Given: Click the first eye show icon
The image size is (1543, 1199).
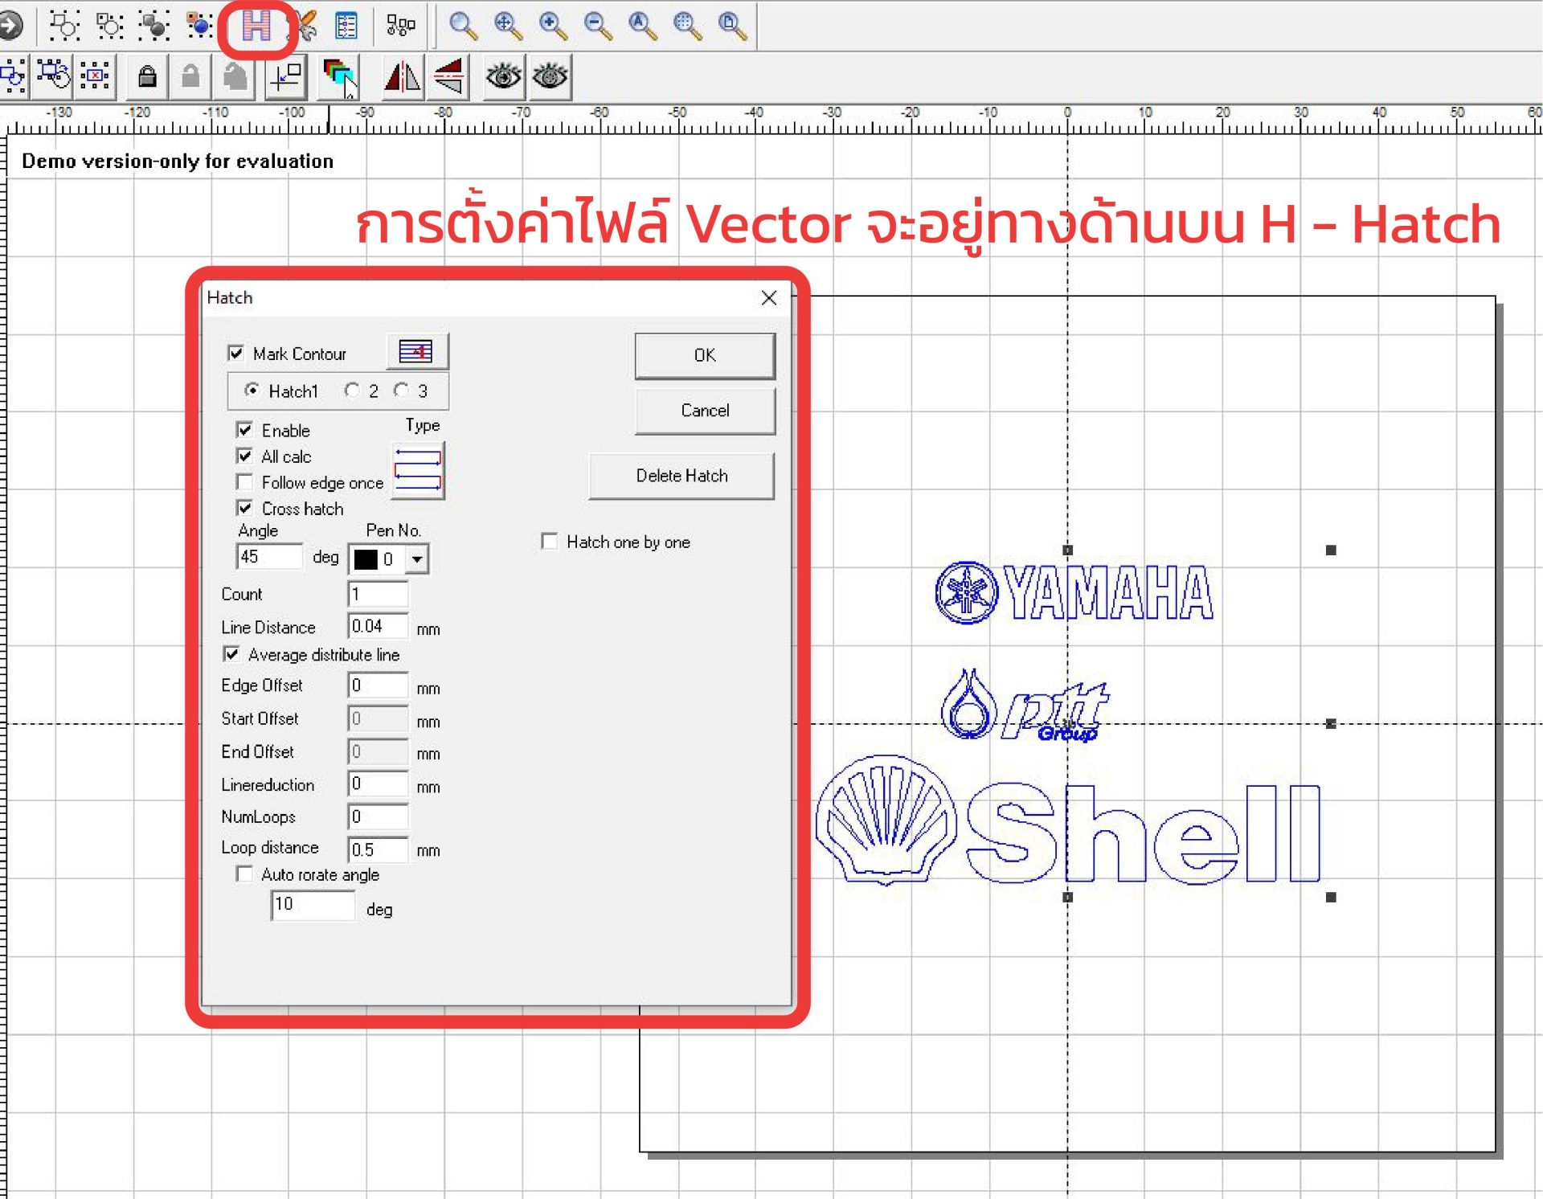Looking at the screenshot, I should [x=504, y=76].
